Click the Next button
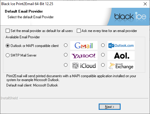The width and height of the screenshot is (150, 114). click(x=109, y=107)
